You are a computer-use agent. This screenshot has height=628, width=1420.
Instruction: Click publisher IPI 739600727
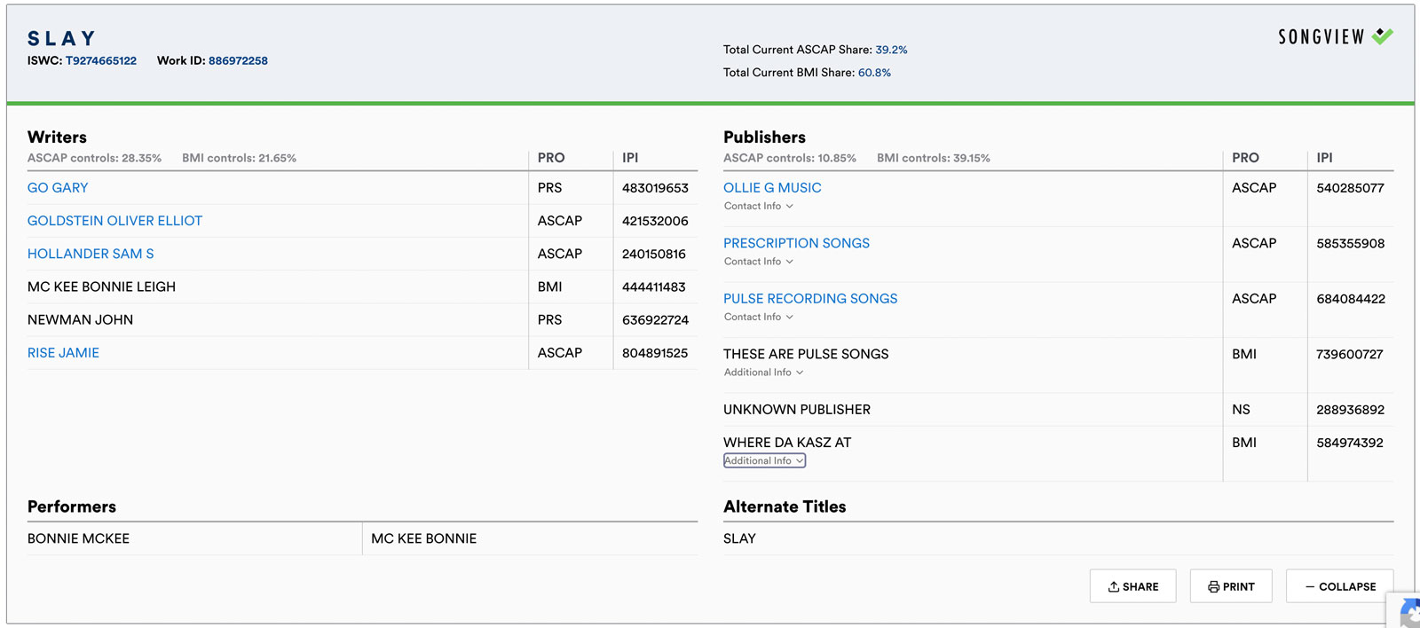[x=1349, y=354]
